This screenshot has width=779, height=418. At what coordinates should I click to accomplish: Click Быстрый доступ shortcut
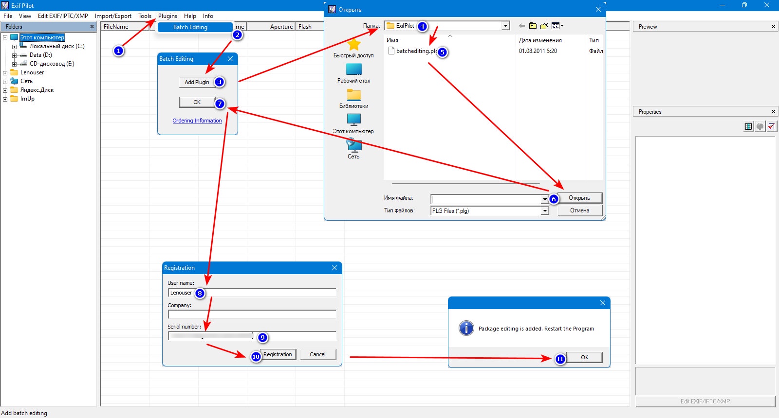point(353,49)
